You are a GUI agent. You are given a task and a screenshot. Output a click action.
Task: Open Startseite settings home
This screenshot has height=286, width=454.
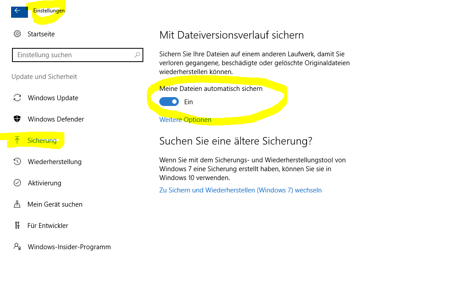coord(41,34)
